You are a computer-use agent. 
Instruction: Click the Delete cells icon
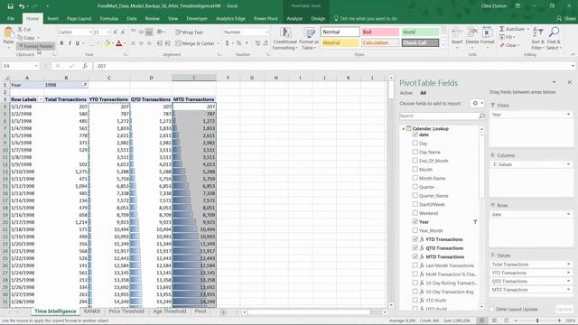tap(472, 33)
